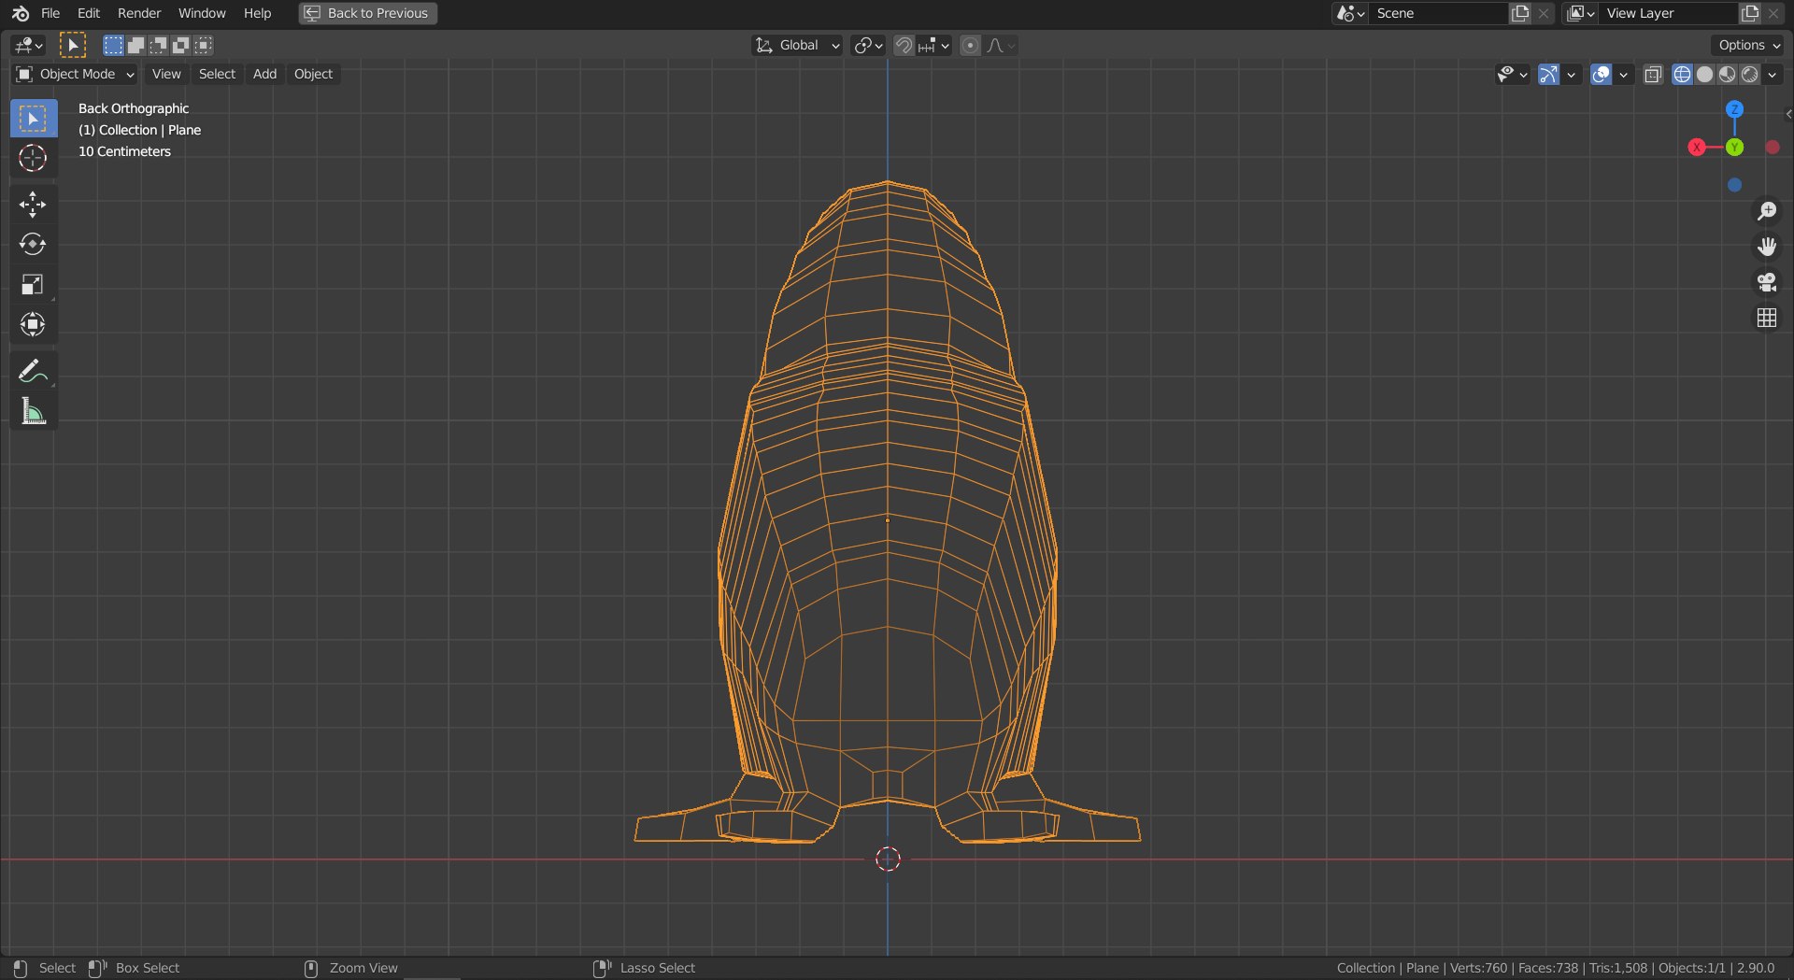Select the Cursor tool
The width and height of the screenshot is (1794, 980).
[x=33, y=158]
